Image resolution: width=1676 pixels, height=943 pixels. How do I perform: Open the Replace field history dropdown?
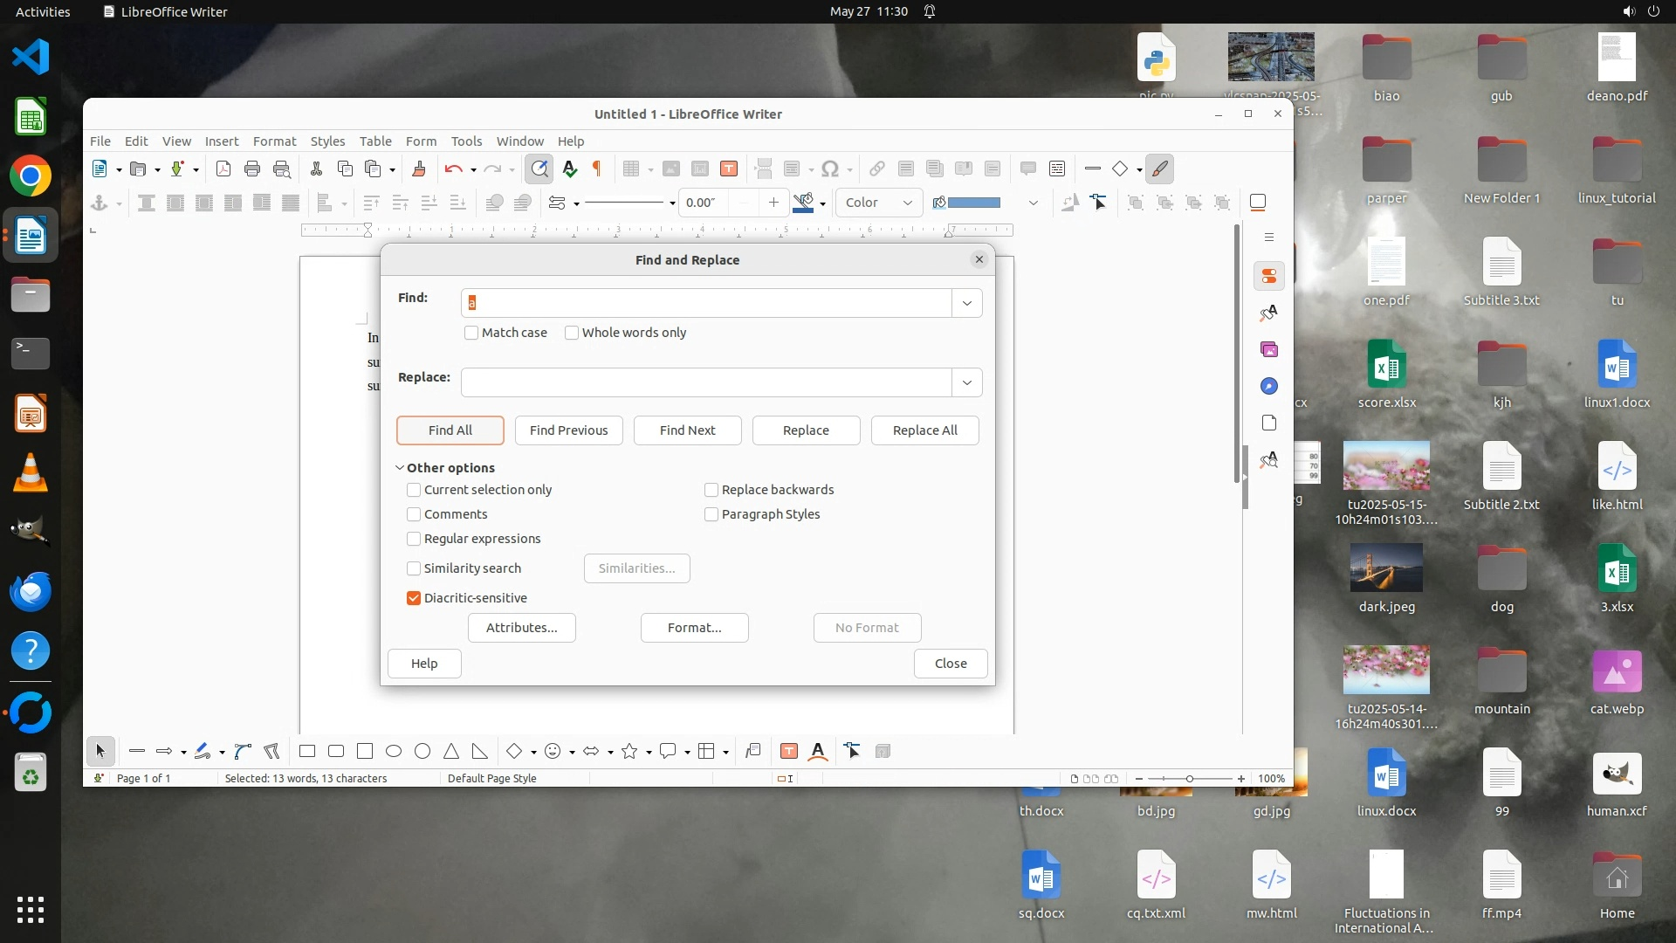(966, 382)
